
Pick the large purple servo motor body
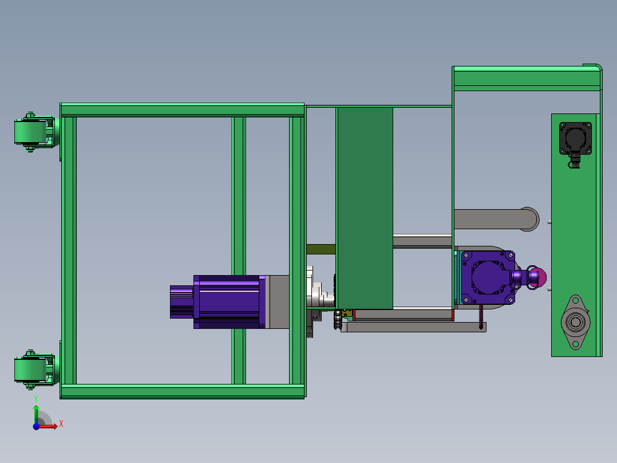[229, 302]
